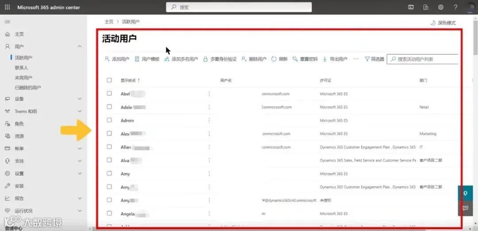This screenshot has height=231, width=478.
Task: Check the Alex row checkbox
Action: [x=109, y=133]
